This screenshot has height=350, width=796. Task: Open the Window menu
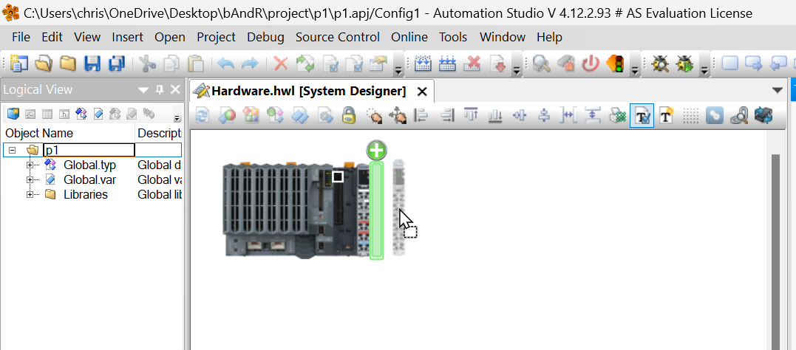click(502, 37)
